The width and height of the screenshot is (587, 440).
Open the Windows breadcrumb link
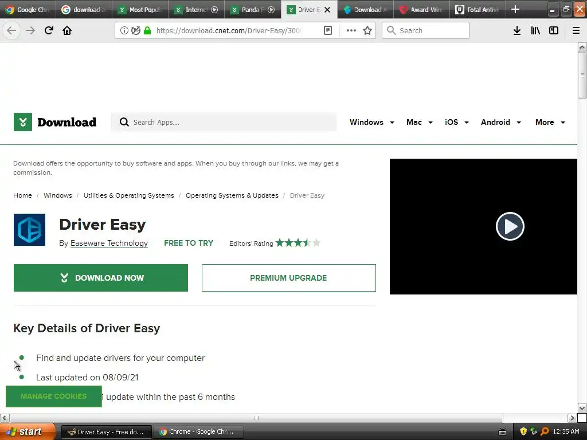point(58,195)
